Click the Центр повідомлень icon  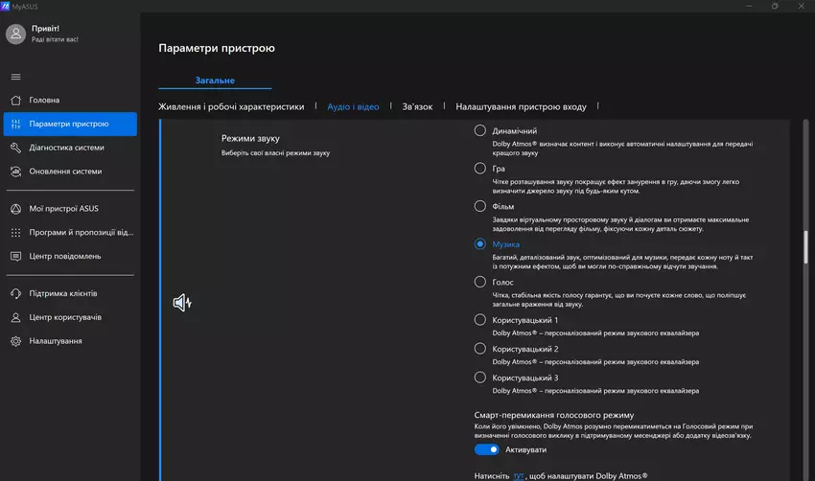point(15,256)
